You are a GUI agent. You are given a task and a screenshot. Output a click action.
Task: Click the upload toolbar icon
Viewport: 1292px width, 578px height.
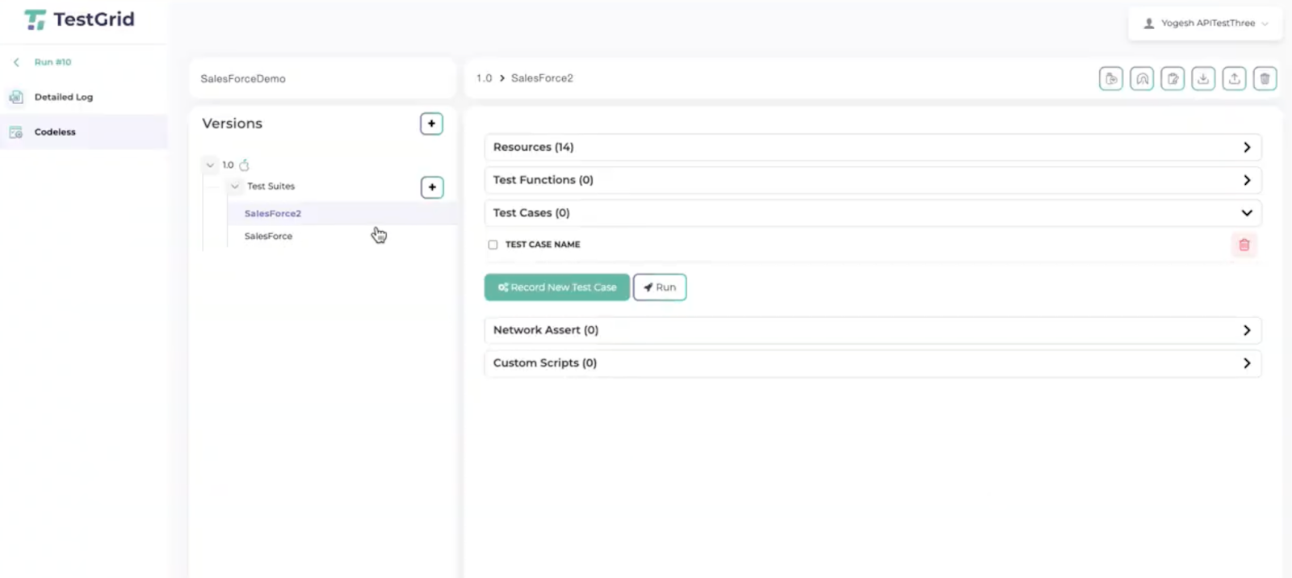(1234, 78)
